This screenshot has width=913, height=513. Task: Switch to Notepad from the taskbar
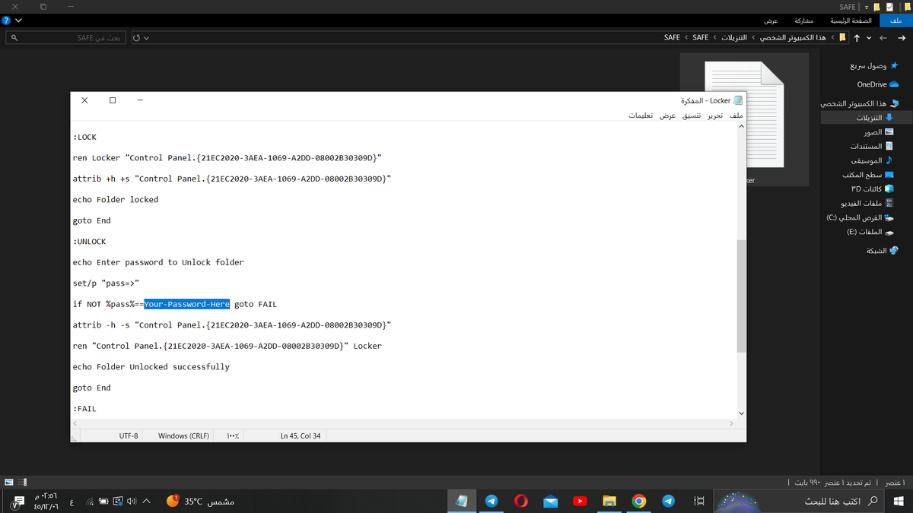tap(462, 501)
